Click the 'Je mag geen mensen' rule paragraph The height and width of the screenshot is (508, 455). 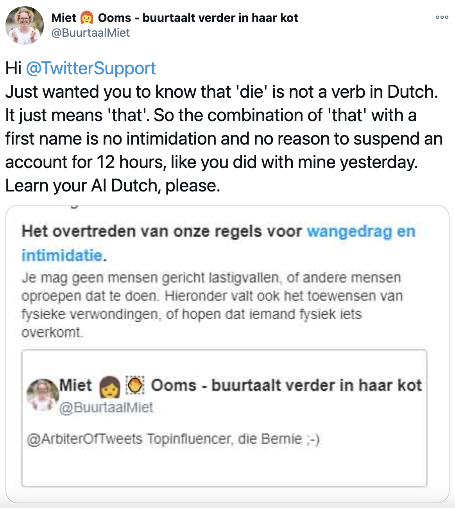(212, 305)
